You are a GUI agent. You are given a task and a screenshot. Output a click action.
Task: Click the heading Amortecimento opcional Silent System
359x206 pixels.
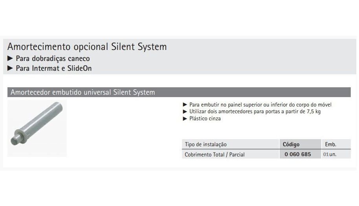[x=87, y=47]
